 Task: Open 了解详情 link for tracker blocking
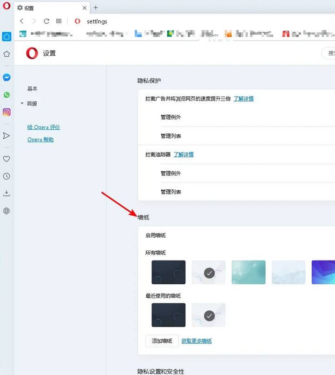pyautogui.click(x=184, y=154)
